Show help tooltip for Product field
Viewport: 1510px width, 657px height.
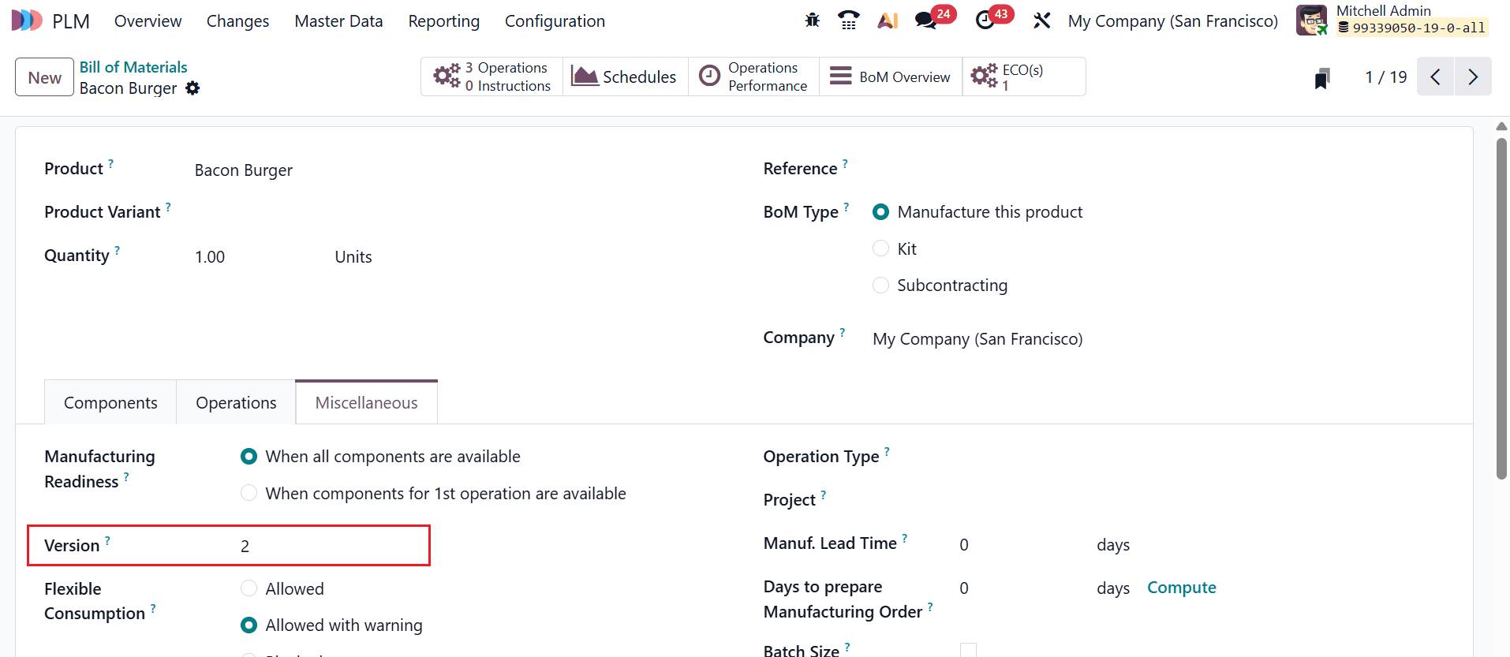coord(111,163)
